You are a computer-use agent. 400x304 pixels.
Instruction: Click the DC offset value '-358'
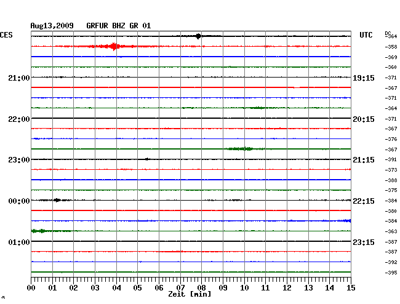click(x=391, y=47)
